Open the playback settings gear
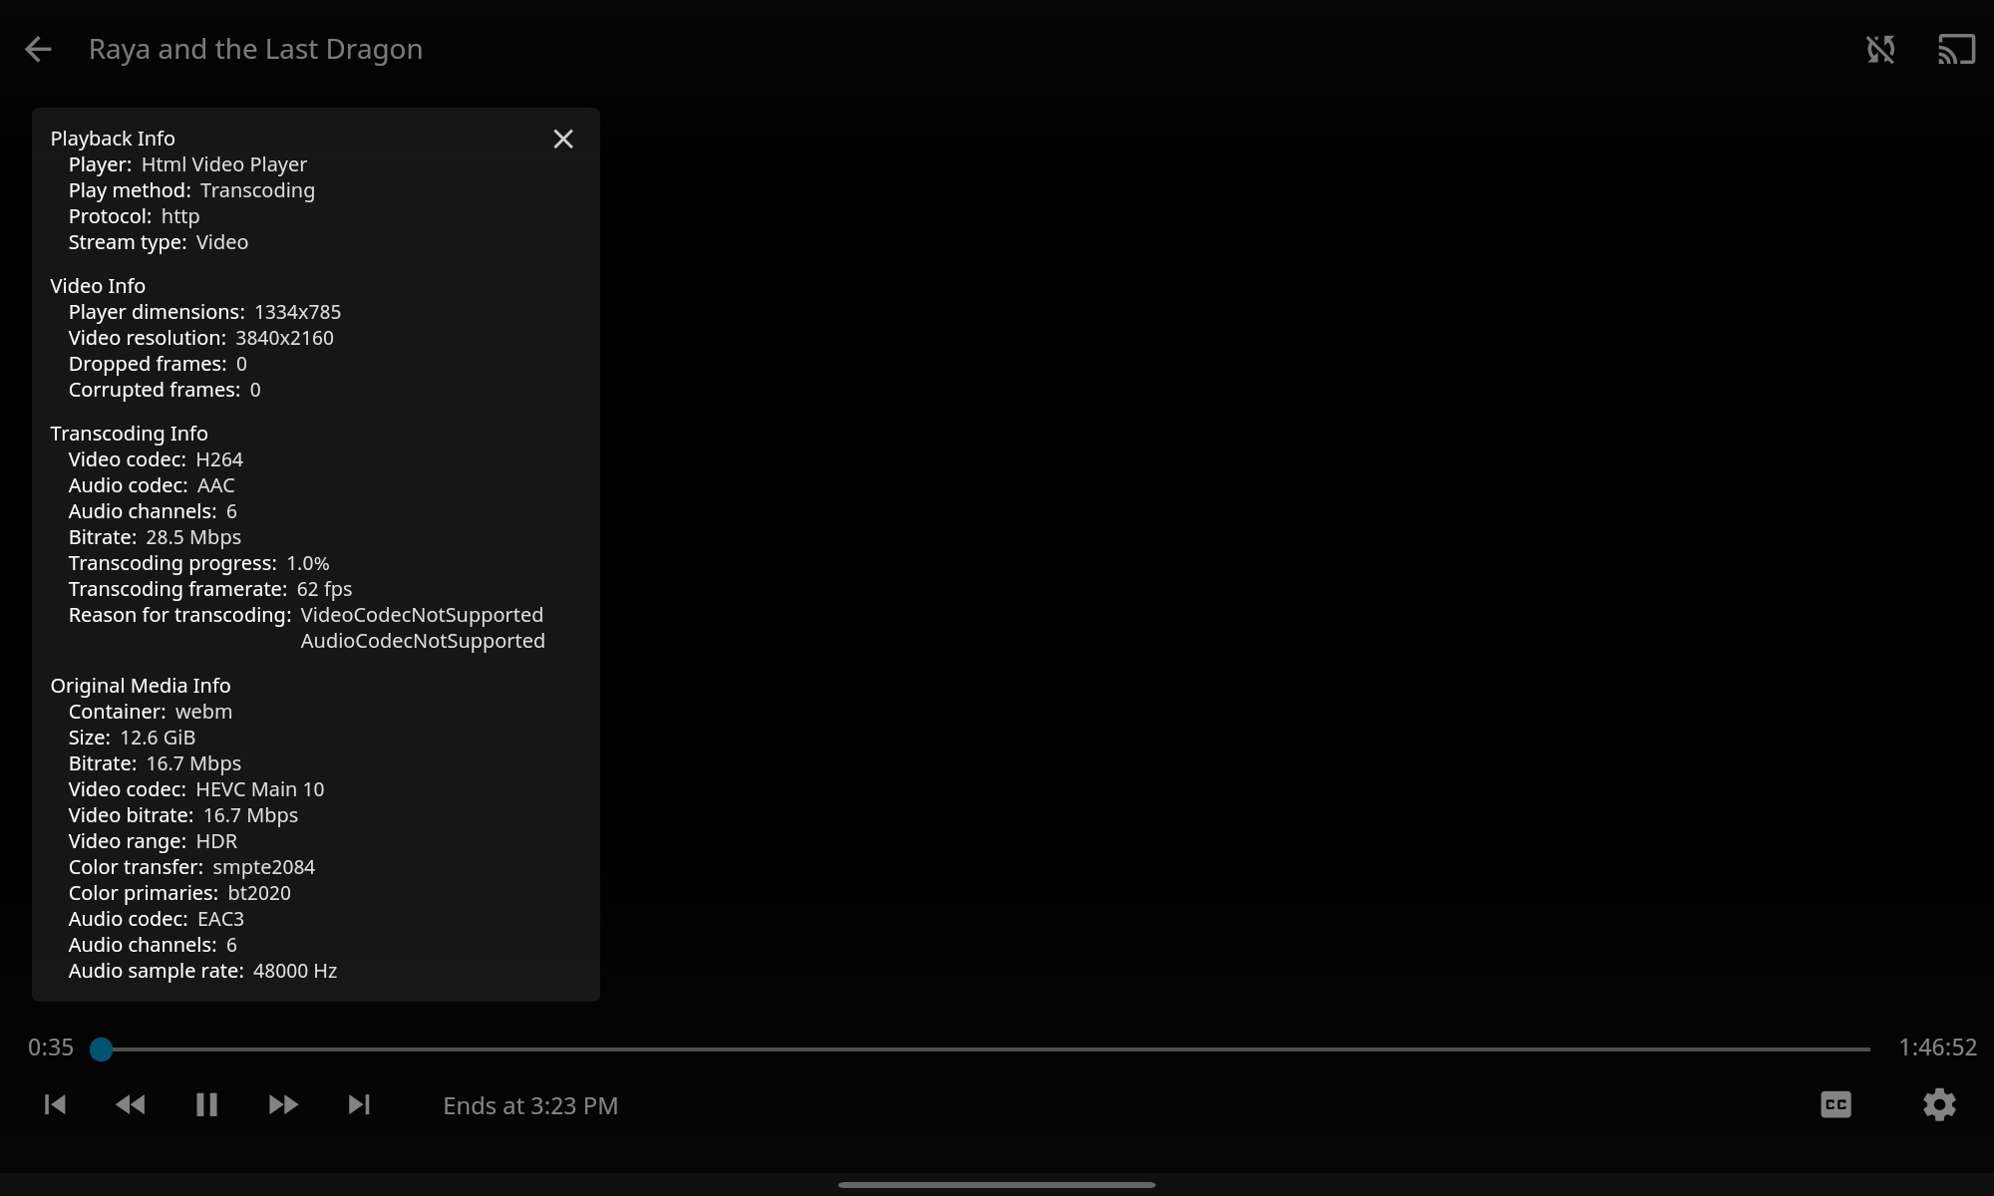This screenshot has width=1994, height=1196. 1939,1104
